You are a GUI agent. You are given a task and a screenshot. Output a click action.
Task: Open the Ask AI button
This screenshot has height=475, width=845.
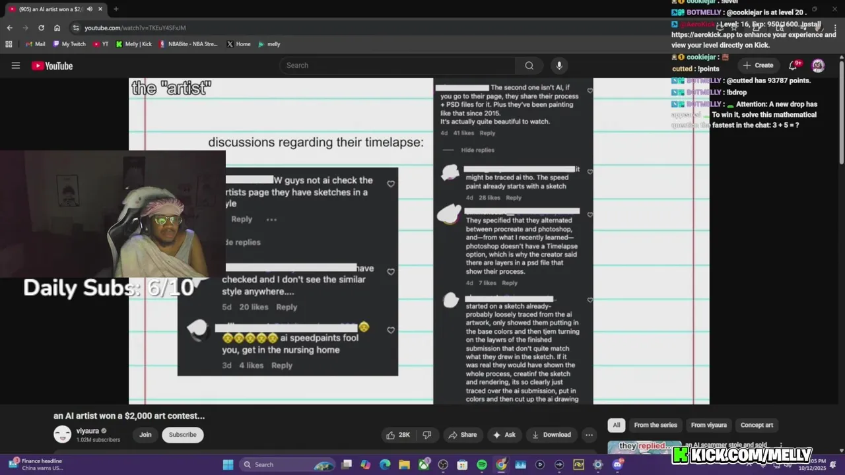click(504, 435)
